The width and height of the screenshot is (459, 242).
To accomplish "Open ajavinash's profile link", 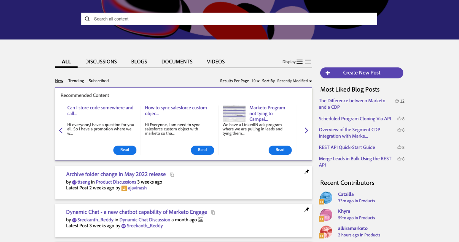I will click(137, 188).
